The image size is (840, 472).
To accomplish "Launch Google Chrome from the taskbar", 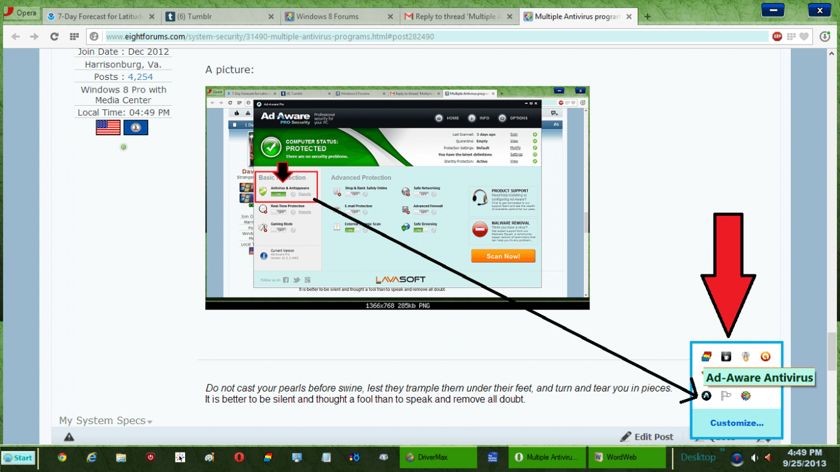I will pos(62,458).
